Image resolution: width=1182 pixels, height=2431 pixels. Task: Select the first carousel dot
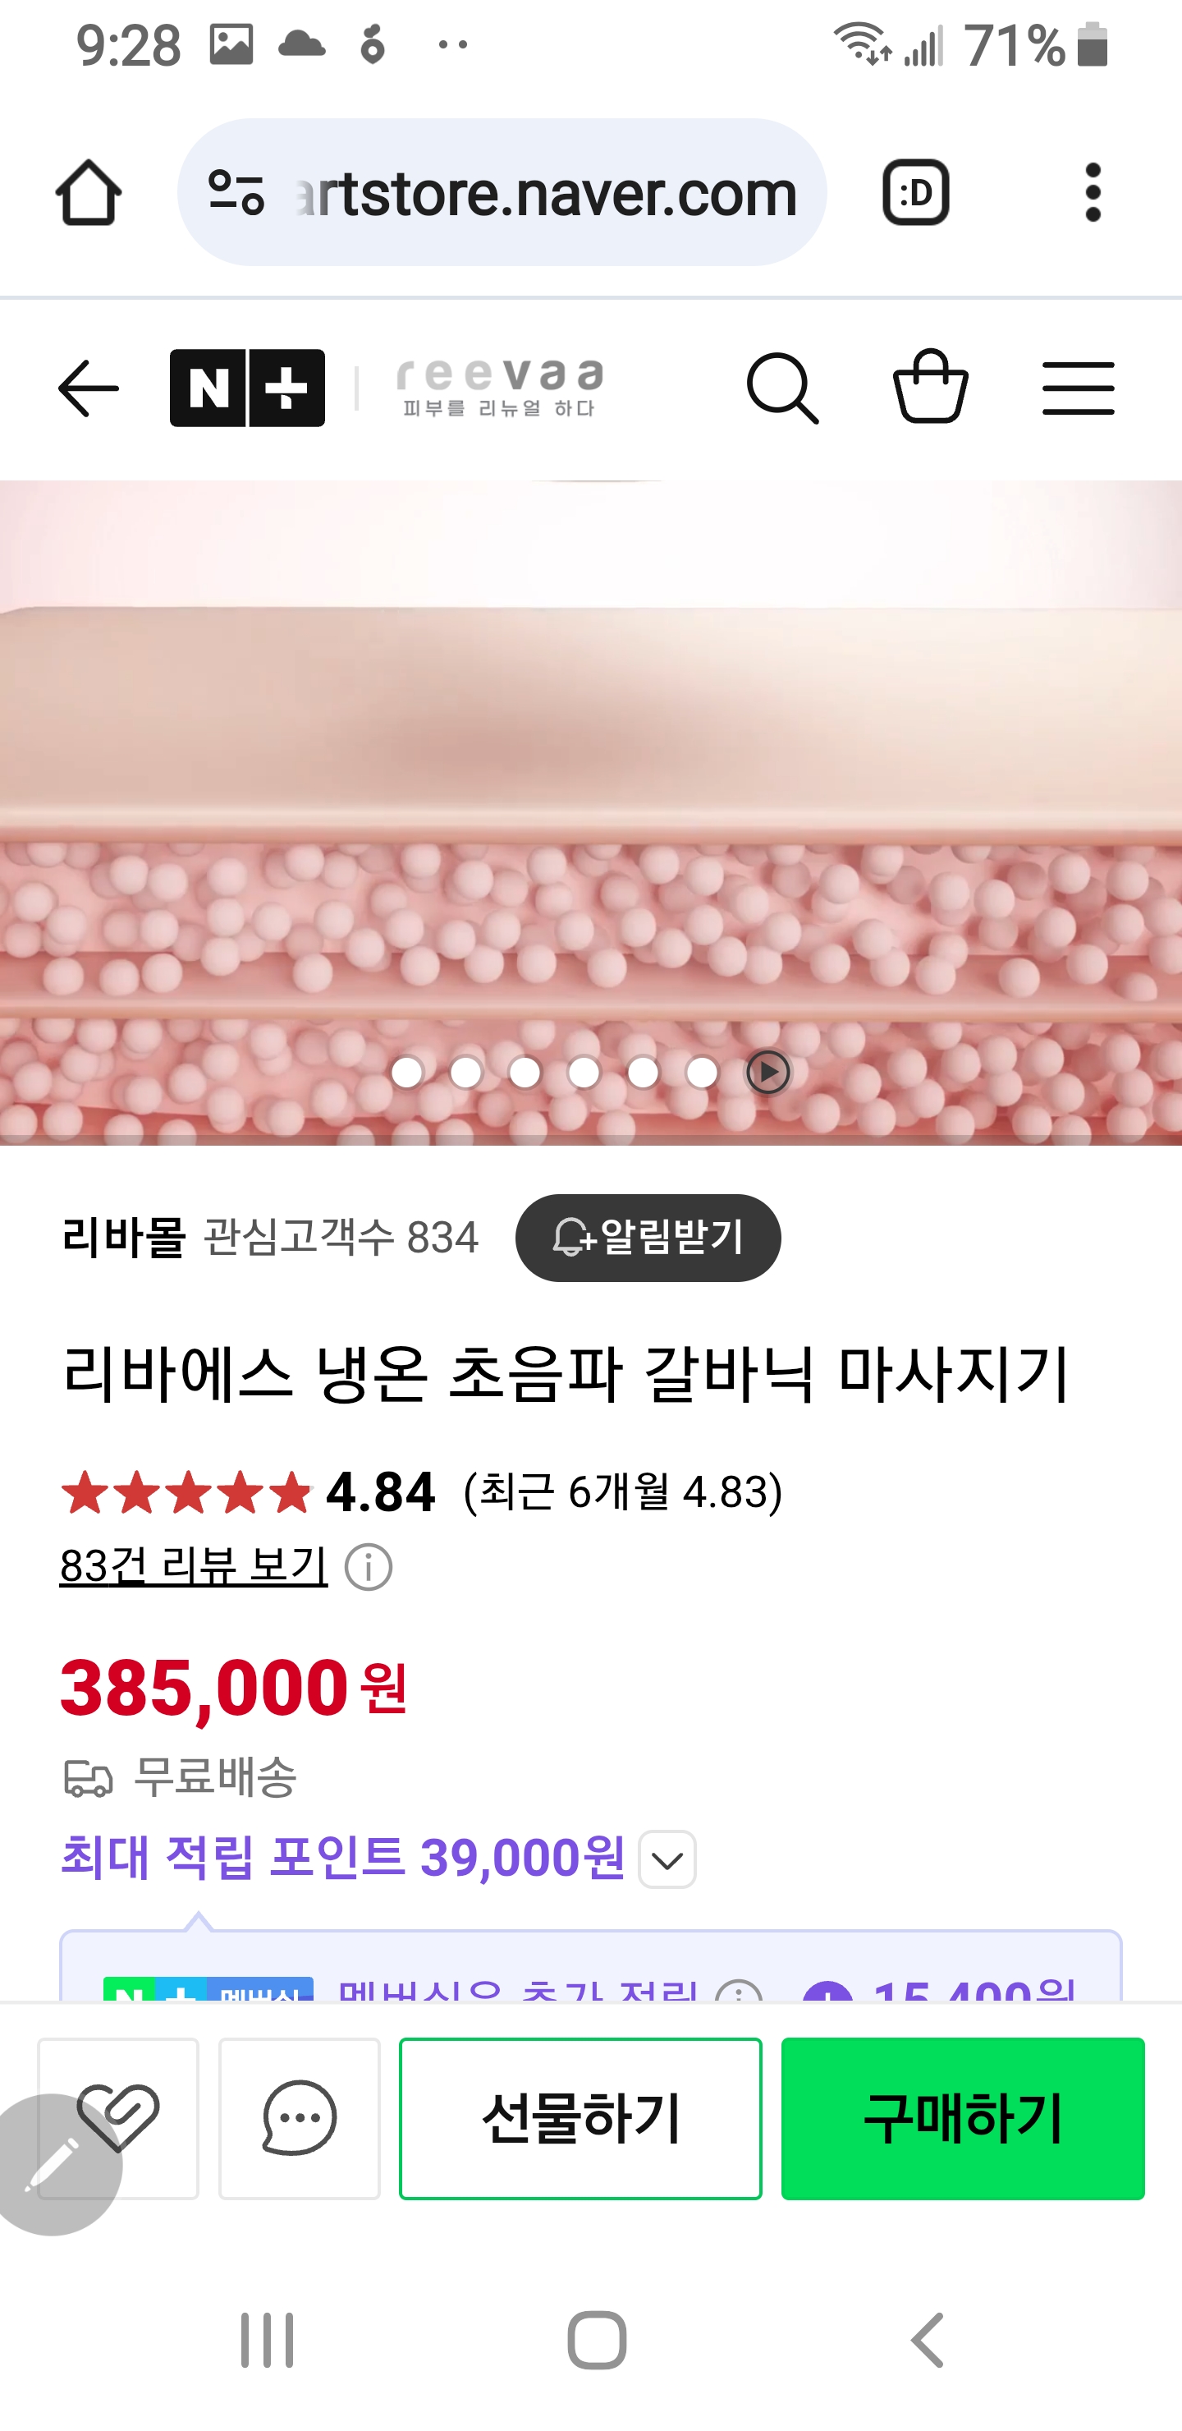pyautogui.click(x=406, y=1072)
